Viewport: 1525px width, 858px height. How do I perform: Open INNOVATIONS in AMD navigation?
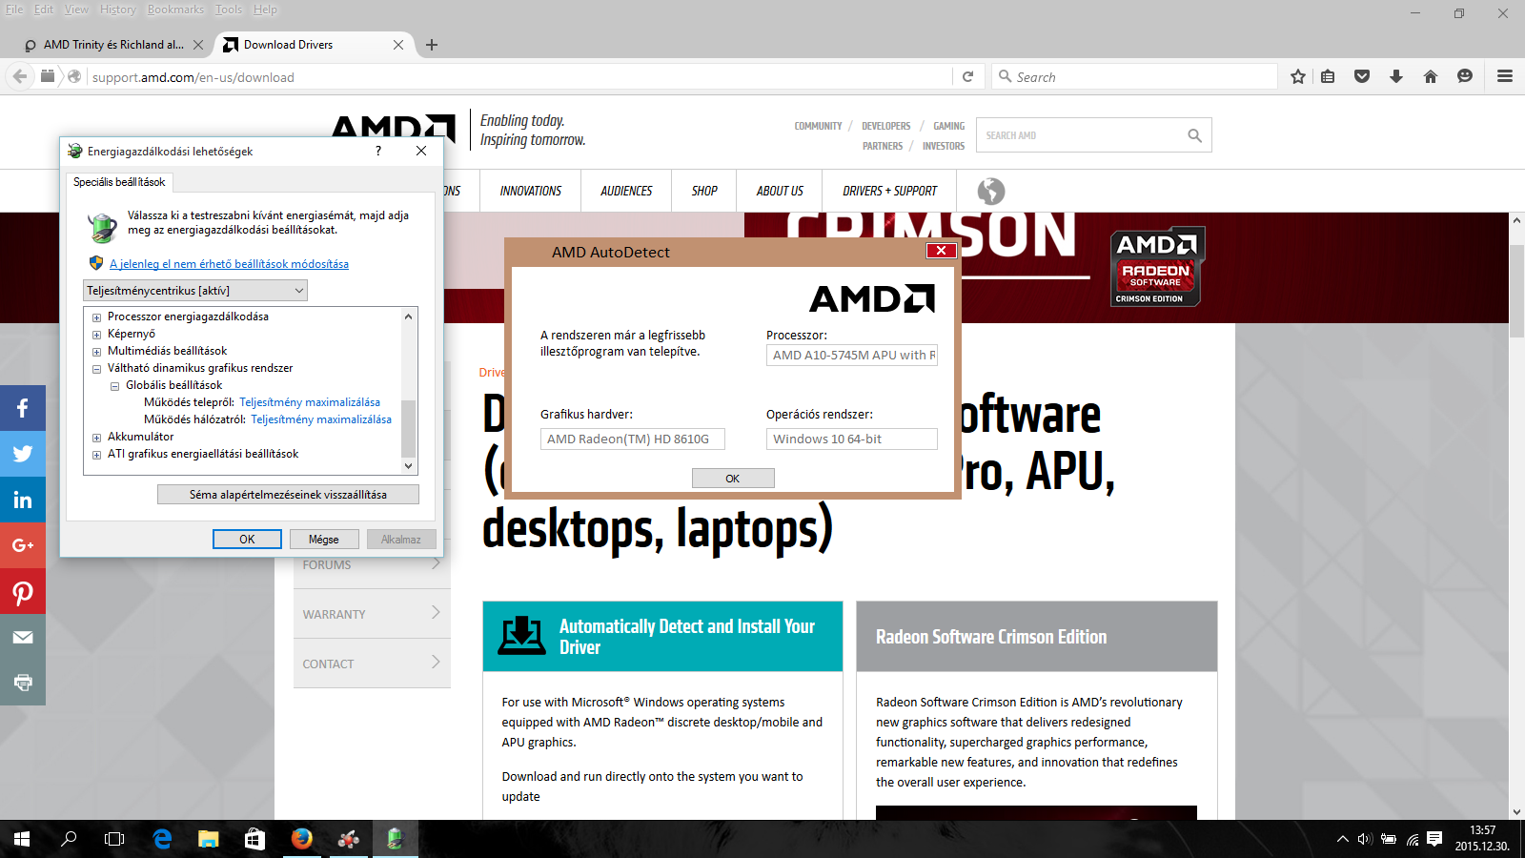(531, 191)
